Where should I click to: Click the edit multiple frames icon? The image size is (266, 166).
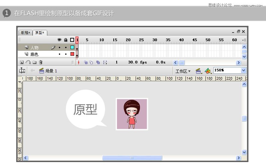(x=98, y=62)
